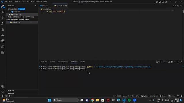Open the File menu

[6, 2]
